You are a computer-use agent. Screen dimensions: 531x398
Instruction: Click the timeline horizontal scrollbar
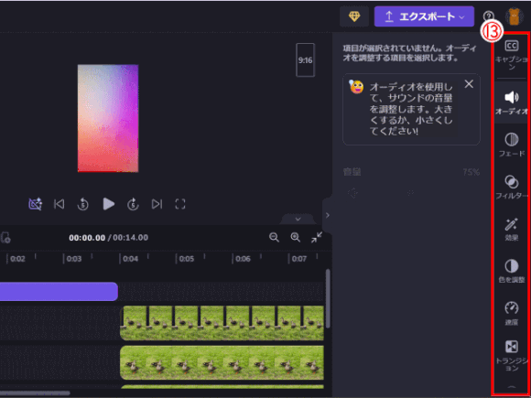coord(35,393)
